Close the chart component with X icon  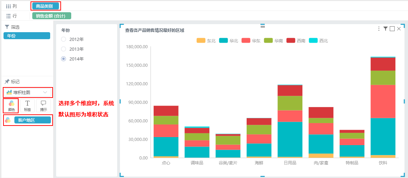399,29
